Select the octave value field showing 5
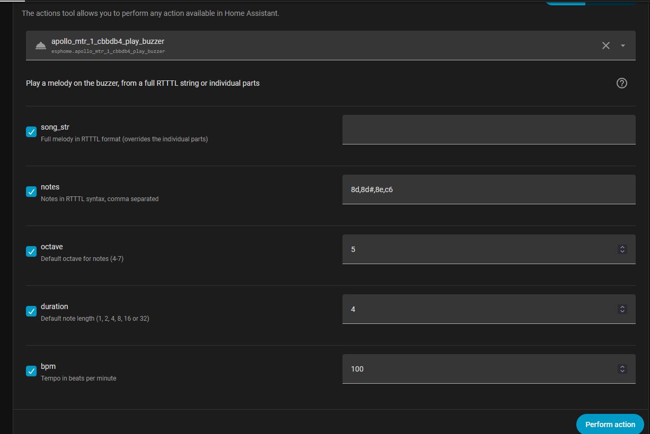 coord(489,249)
